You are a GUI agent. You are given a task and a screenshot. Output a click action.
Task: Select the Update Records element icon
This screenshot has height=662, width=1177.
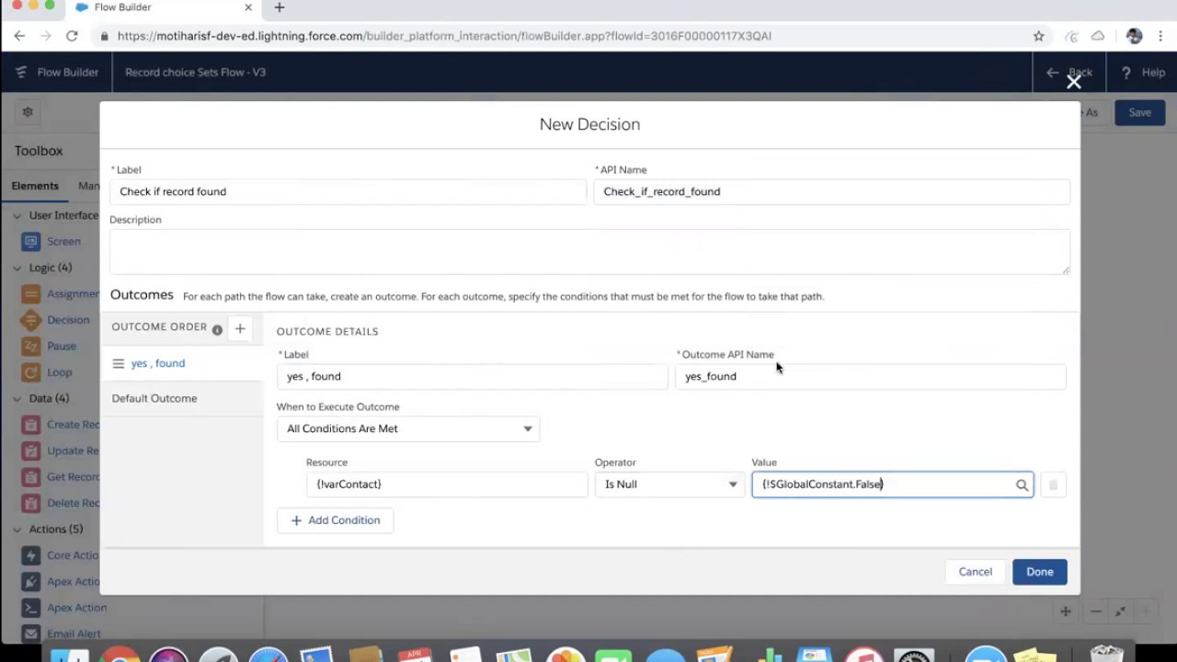[31, 451]
